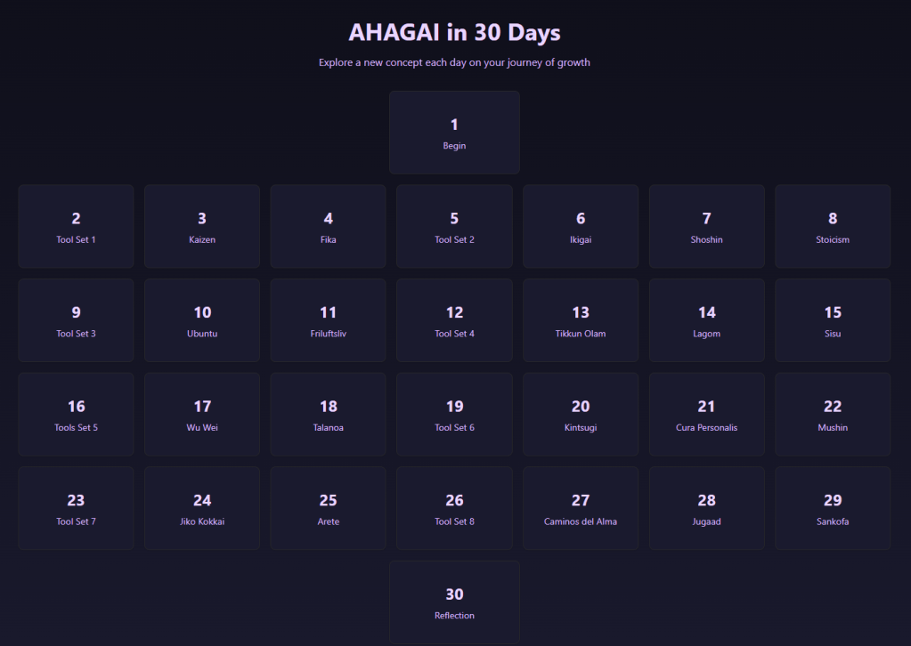
Task: Select the Wu Wei card
Action: 202,415
